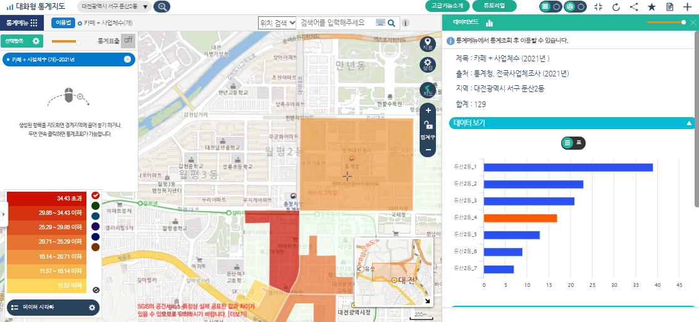Click the report document icon
Screen dimensions: 699x322
tap(670, 7)
